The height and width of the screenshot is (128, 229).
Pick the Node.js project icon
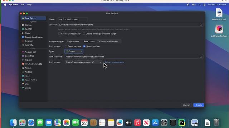23,72
